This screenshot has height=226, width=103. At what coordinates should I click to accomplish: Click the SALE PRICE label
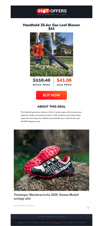click(64, 85)
